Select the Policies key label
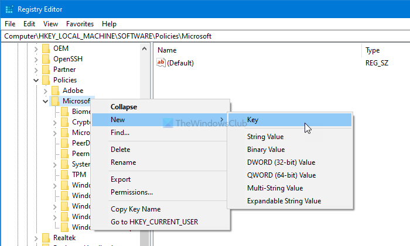 pos(65,80)
